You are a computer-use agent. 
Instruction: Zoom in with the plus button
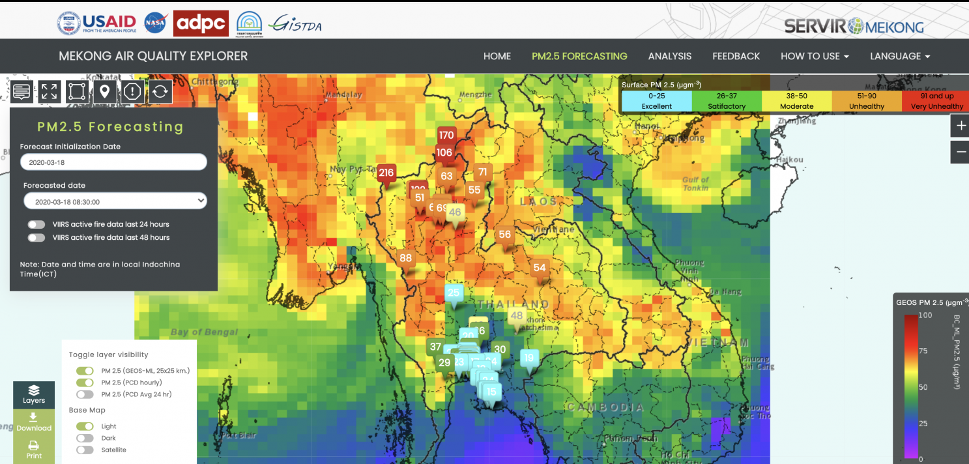pyautogui.click(x=960, y=126)
